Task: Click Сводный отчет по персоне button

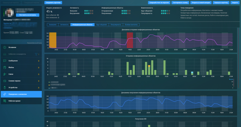Action: [x=159, y=3]
